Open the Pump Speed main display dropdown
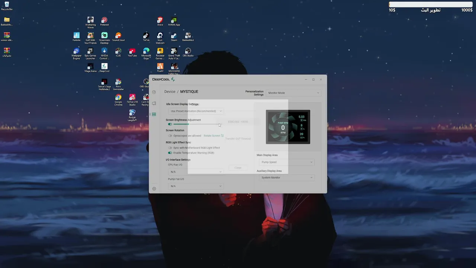This screenshot has width=476, height=268. pyautogui.click(x=286, y=162)
